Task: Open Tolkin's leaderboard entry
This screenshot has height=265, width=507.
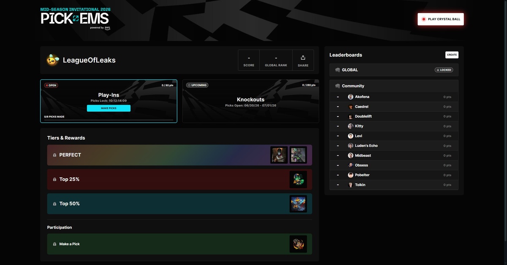Action: pos(394,185)
